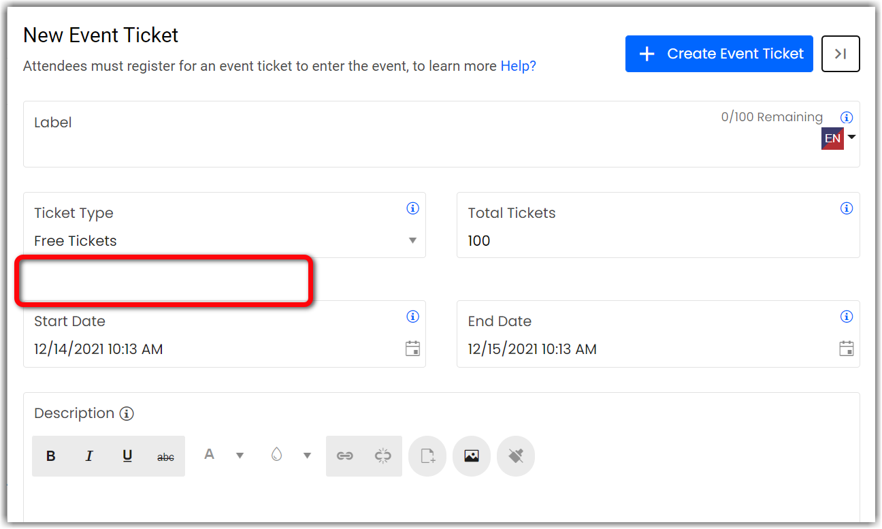Underline the Description text
Screen dimensions: 882x529
pos(127,456)
